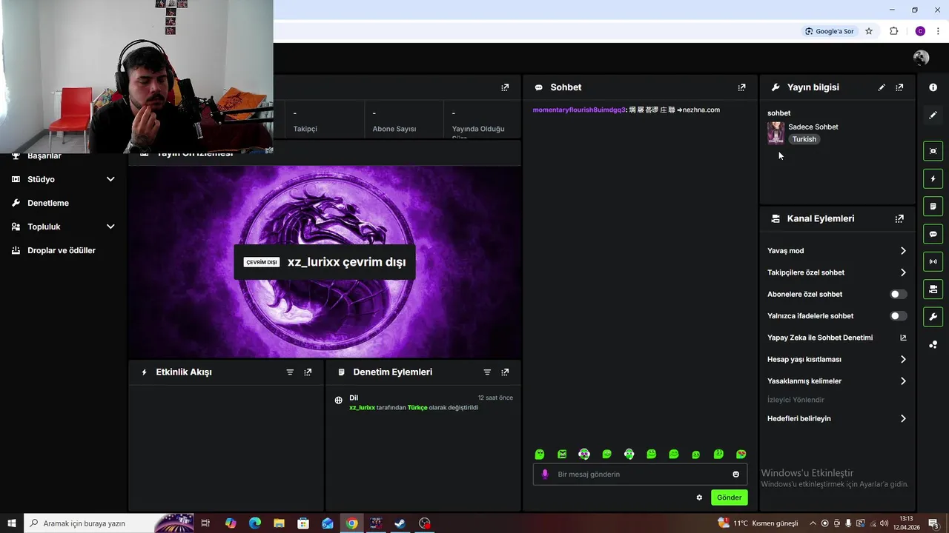Screen dimensions: 949x533
Task: Click the offline stream preview image
Action: pos(325,261)
